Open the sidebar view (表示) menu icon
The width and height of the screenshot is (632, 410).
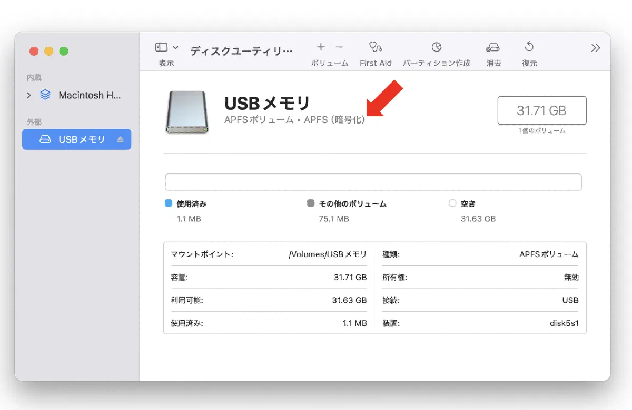coord(161,47)
